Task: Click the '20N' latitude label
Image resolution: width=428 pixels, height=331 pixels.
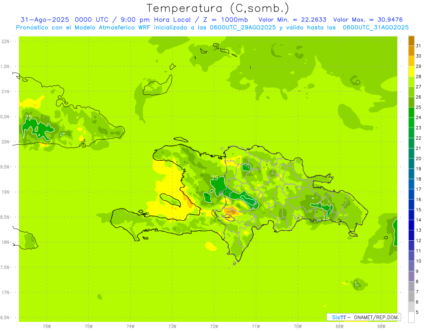Action: [5, 142]
